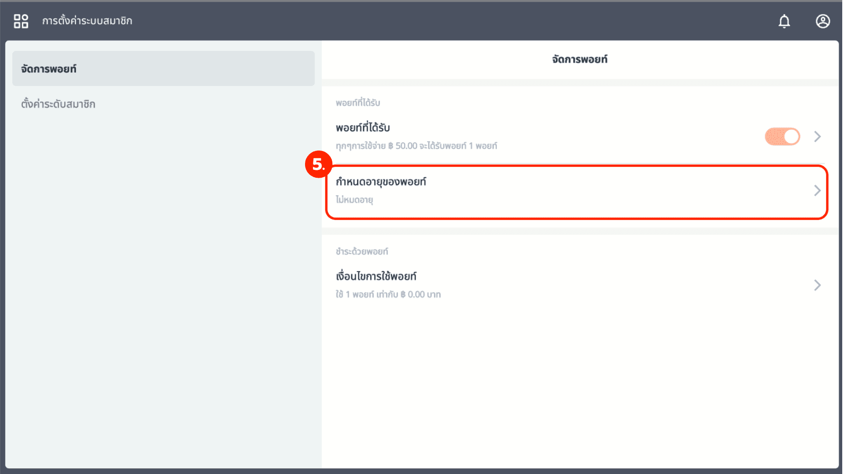Screen dimensions: 844x474
Task: Expand เงื่อนไขการใช้พอยท์ chevron arrow
Action: coord(817,285)
